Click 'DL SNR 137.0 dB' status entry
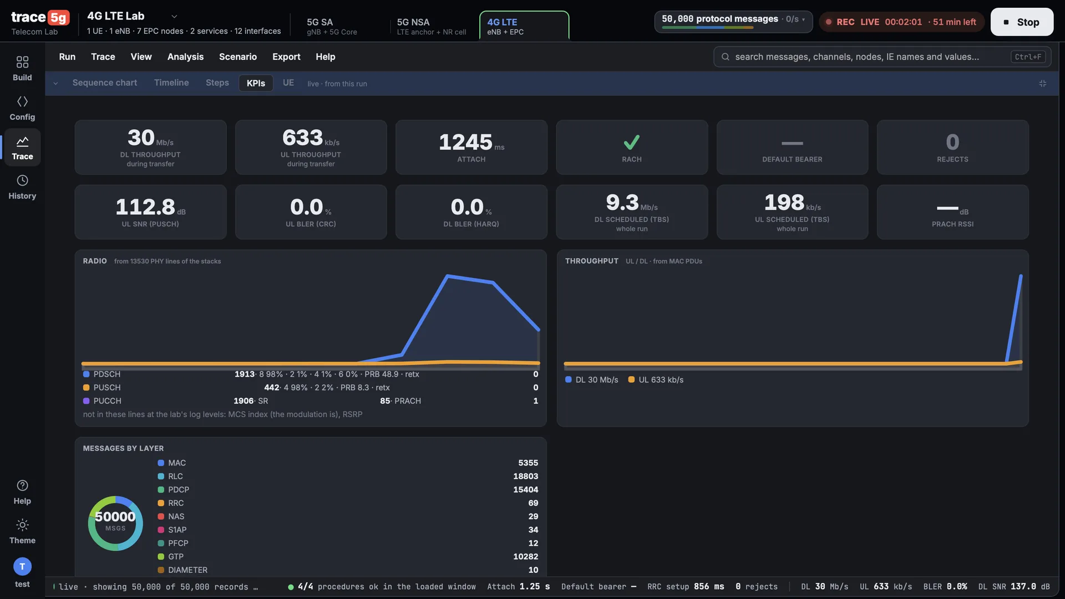This screenshot has height=599, width=1065. pyautogui.click(x=1014, y=587)
